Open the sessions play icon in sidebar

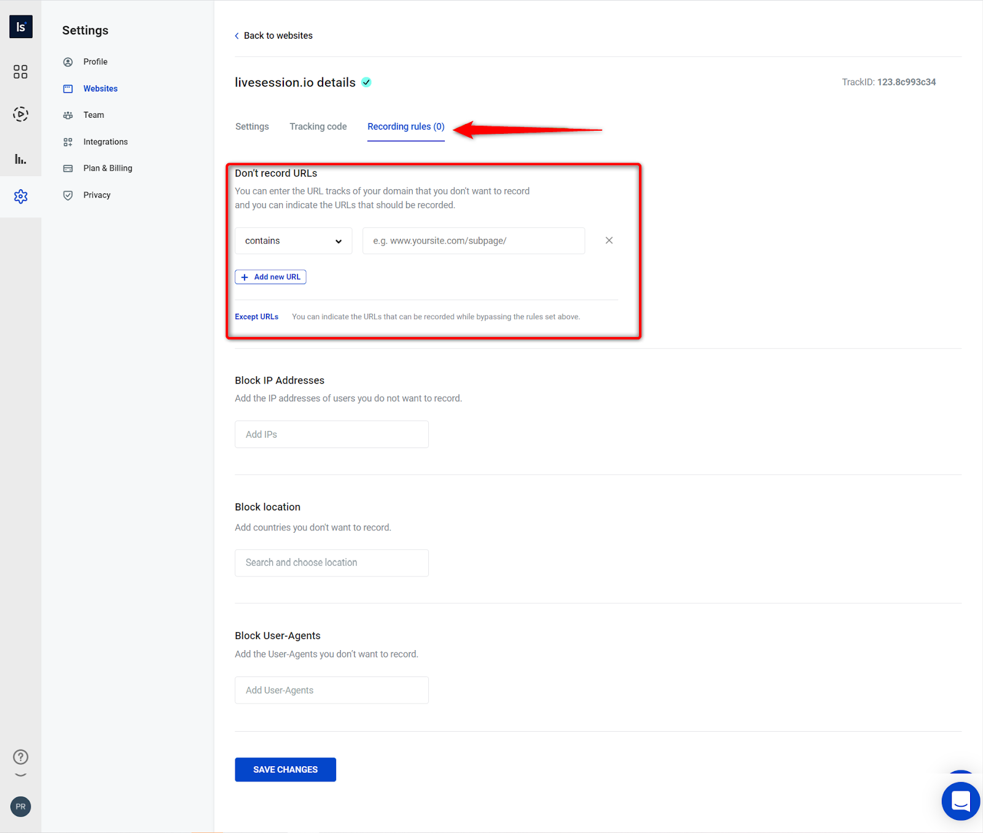[20, 114]
